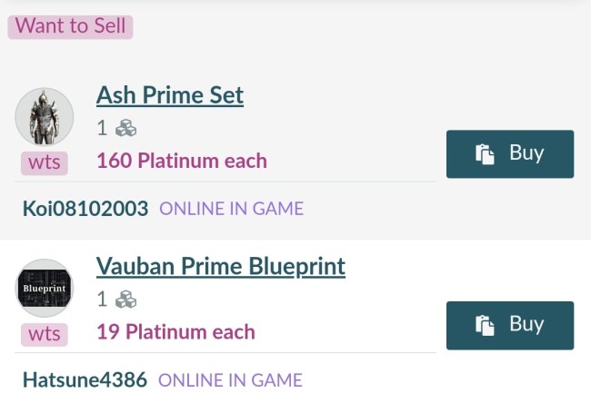Image resolution: width=591 pixels, height=403 pixels.
Task: View seller Koi08102003's profile
Action: (x=85, y=209)
